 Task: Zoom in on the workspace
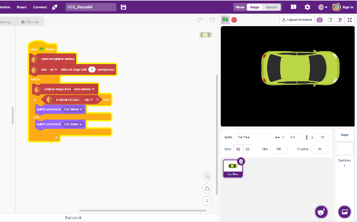click(x=207, y=176)
